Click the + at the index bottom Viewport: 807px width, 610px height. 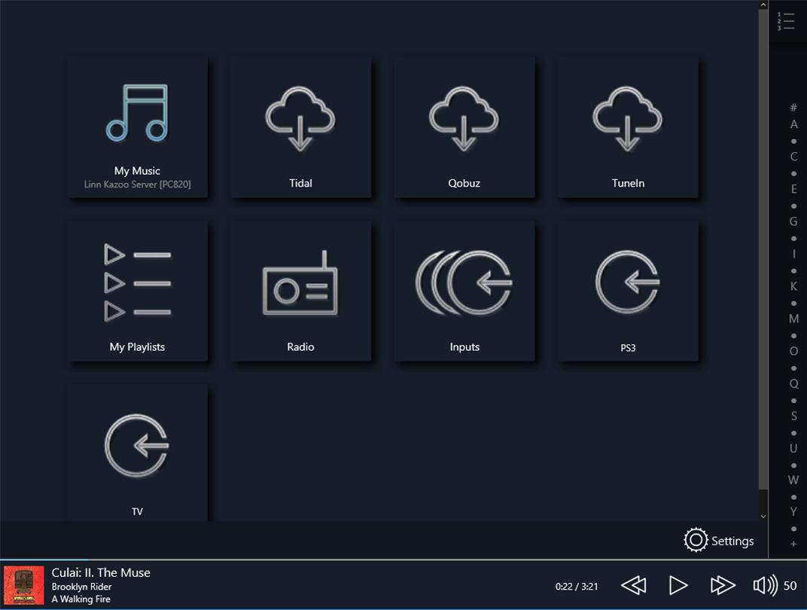(793, 544)
